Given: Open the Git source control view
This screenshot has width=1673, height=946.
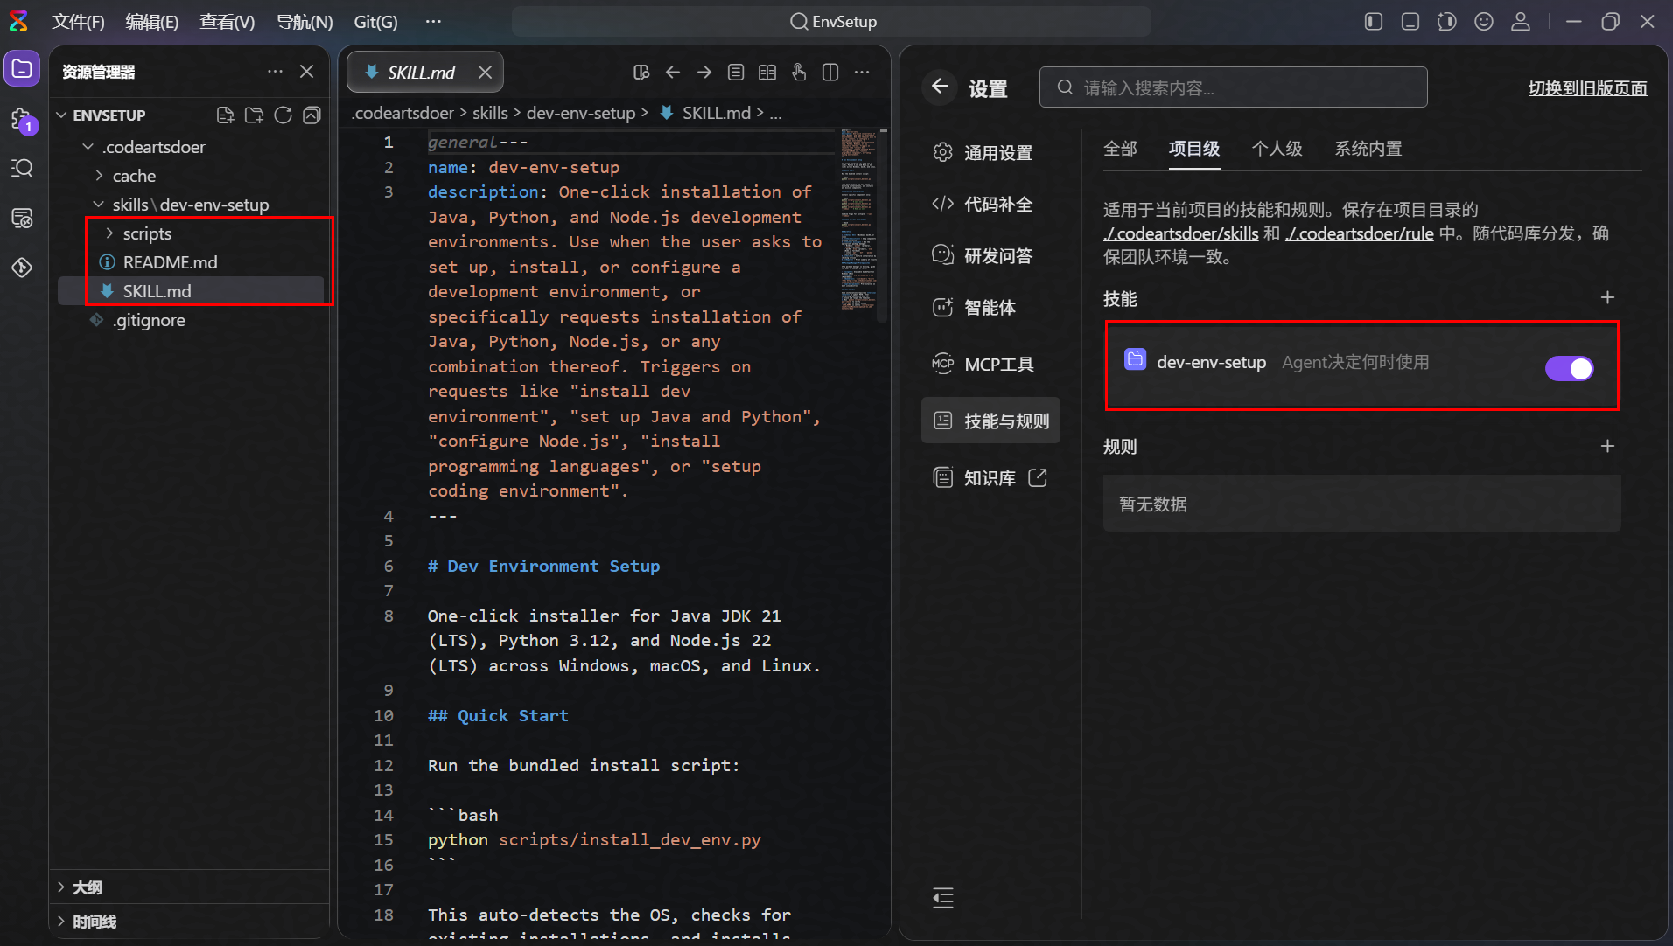Looking at the screenshot, I should [22, 267].
